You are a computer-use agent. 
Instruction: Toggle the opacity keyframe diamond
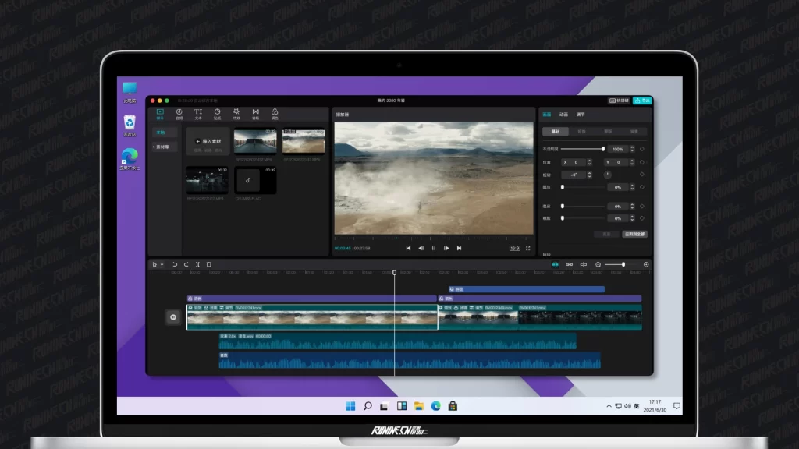[642, 149]
